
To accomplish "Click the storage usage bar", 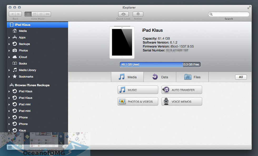I will tap(160, 65).
